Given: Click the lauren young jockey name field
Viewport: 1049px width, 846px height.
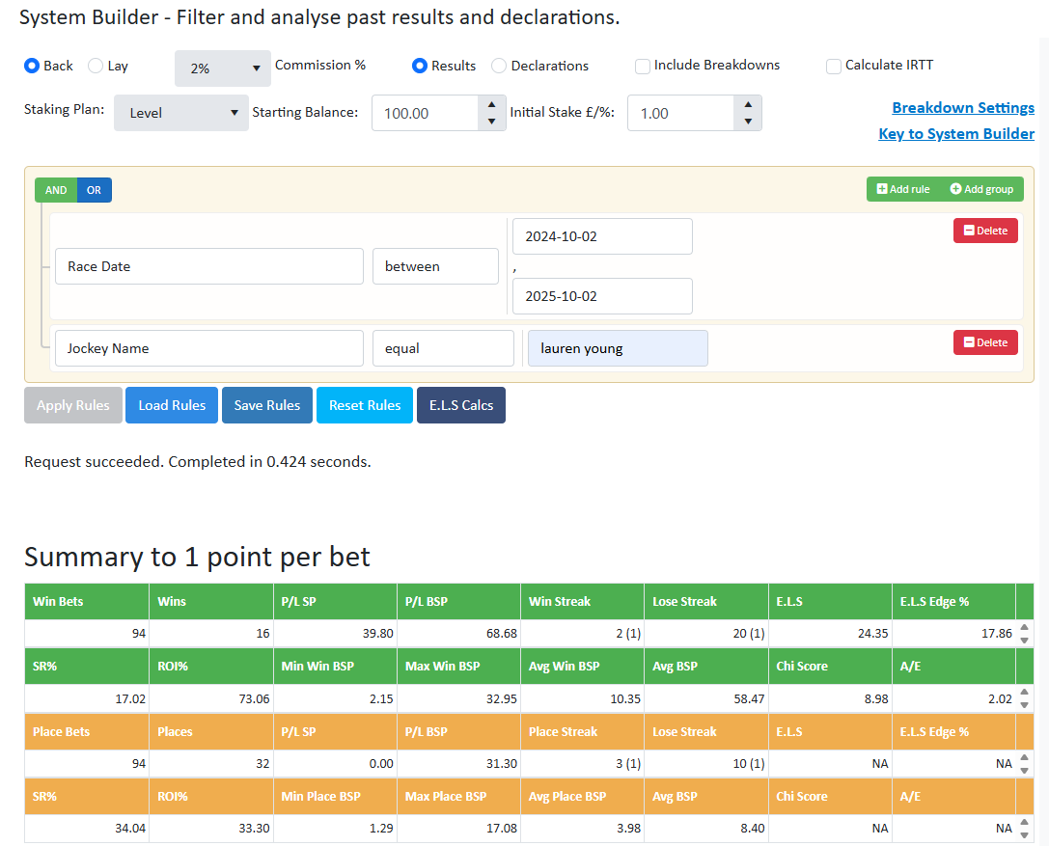Looking at the screenshot, I should [x=616, y=348].
